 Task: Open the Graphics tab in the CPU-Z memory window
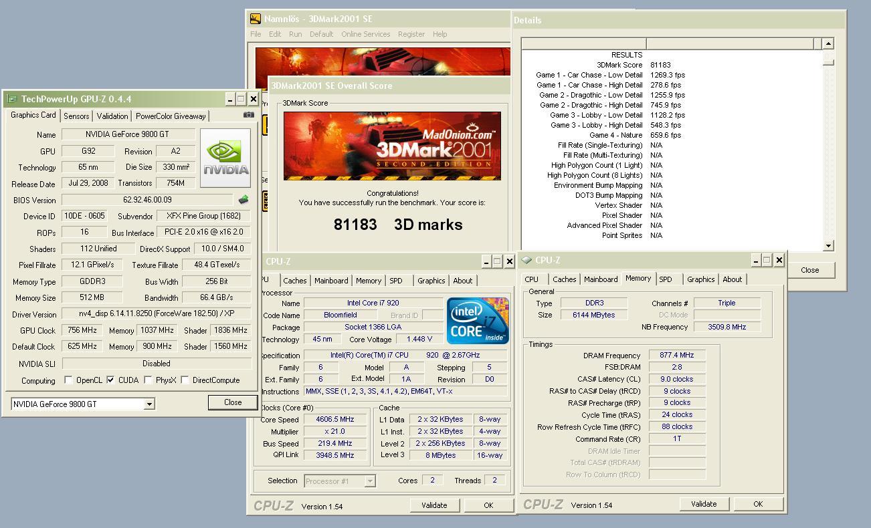click(701, 279)
